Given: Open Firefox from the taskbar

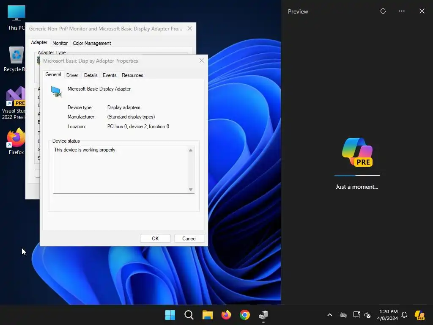Looking at the screenshot, I should click(226, 315).
